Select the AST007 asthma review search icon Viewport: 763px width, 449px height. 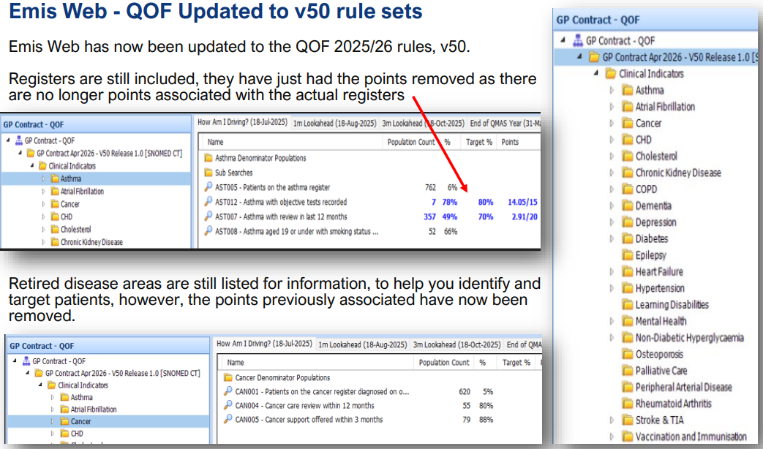pos(208,216)
